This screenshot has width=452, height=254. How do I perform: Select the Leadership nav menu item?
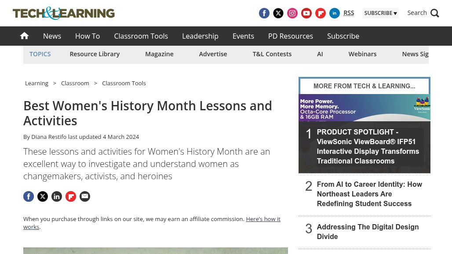click(x=200, y=36)
